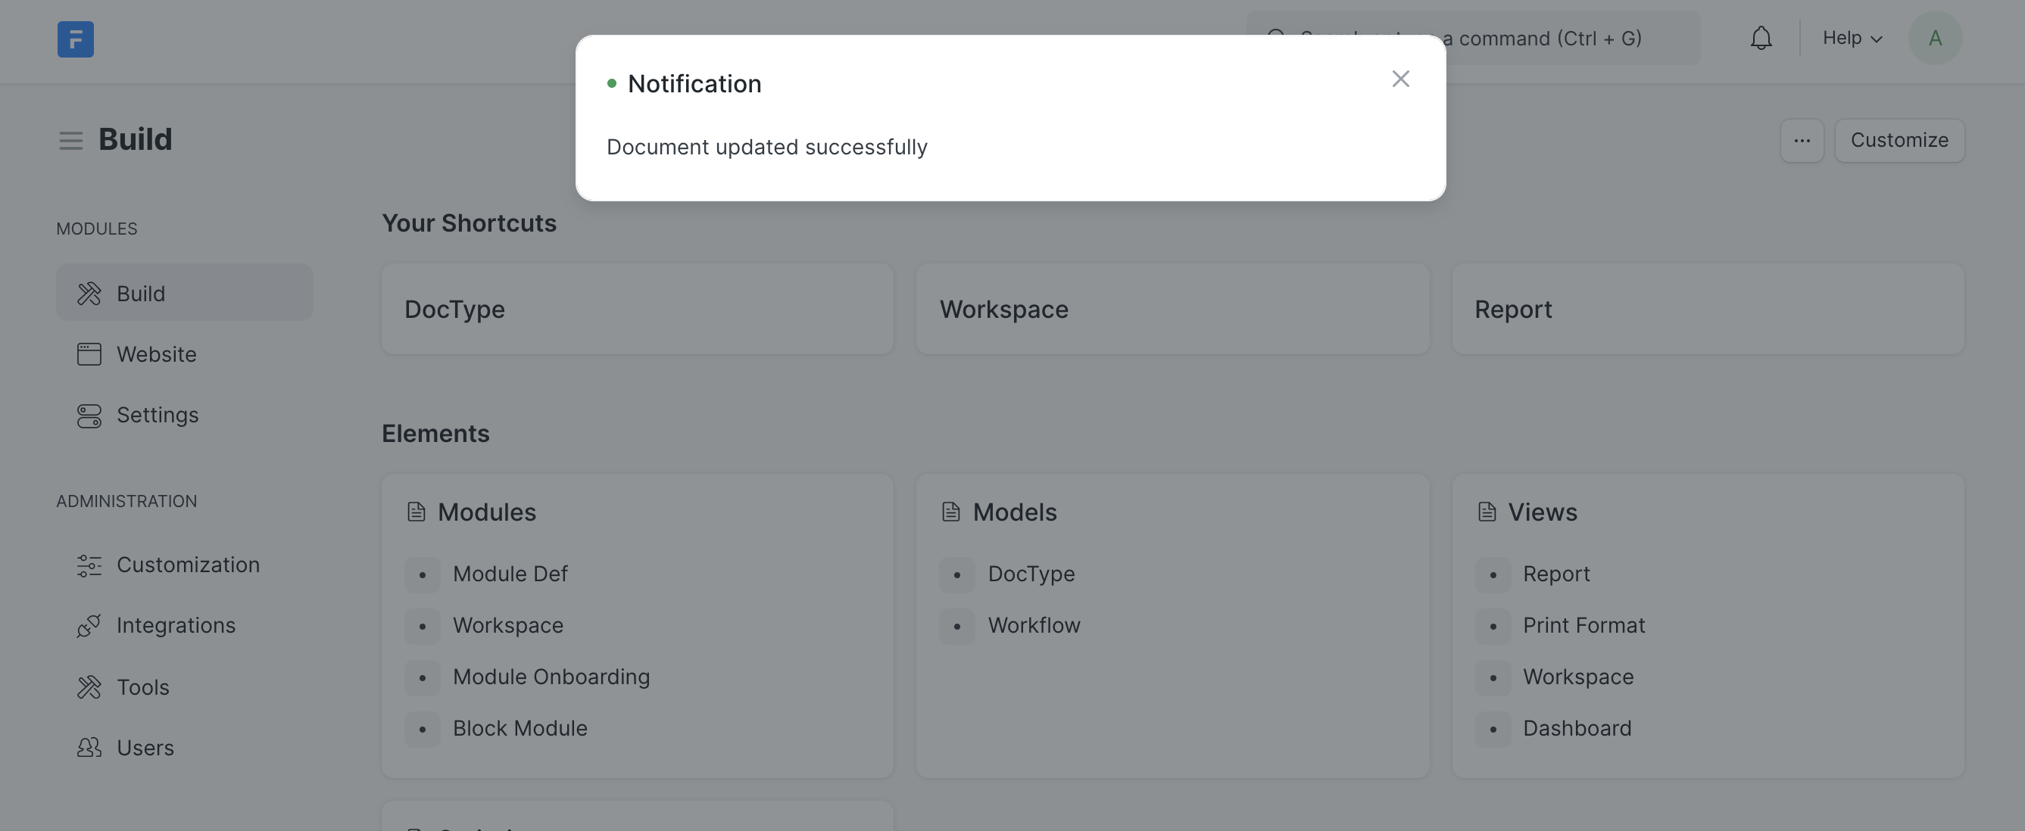Open the Module Def link
The width and height of the screenshot is (2025, 831).
pos(510,574)
